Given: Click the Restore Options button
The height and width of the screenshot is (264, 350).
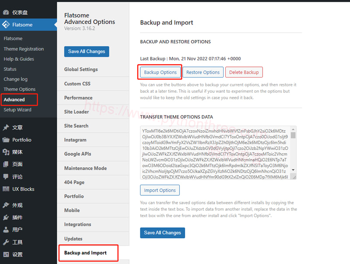Looking at the screenshot, I should click(x=203, y=72).
